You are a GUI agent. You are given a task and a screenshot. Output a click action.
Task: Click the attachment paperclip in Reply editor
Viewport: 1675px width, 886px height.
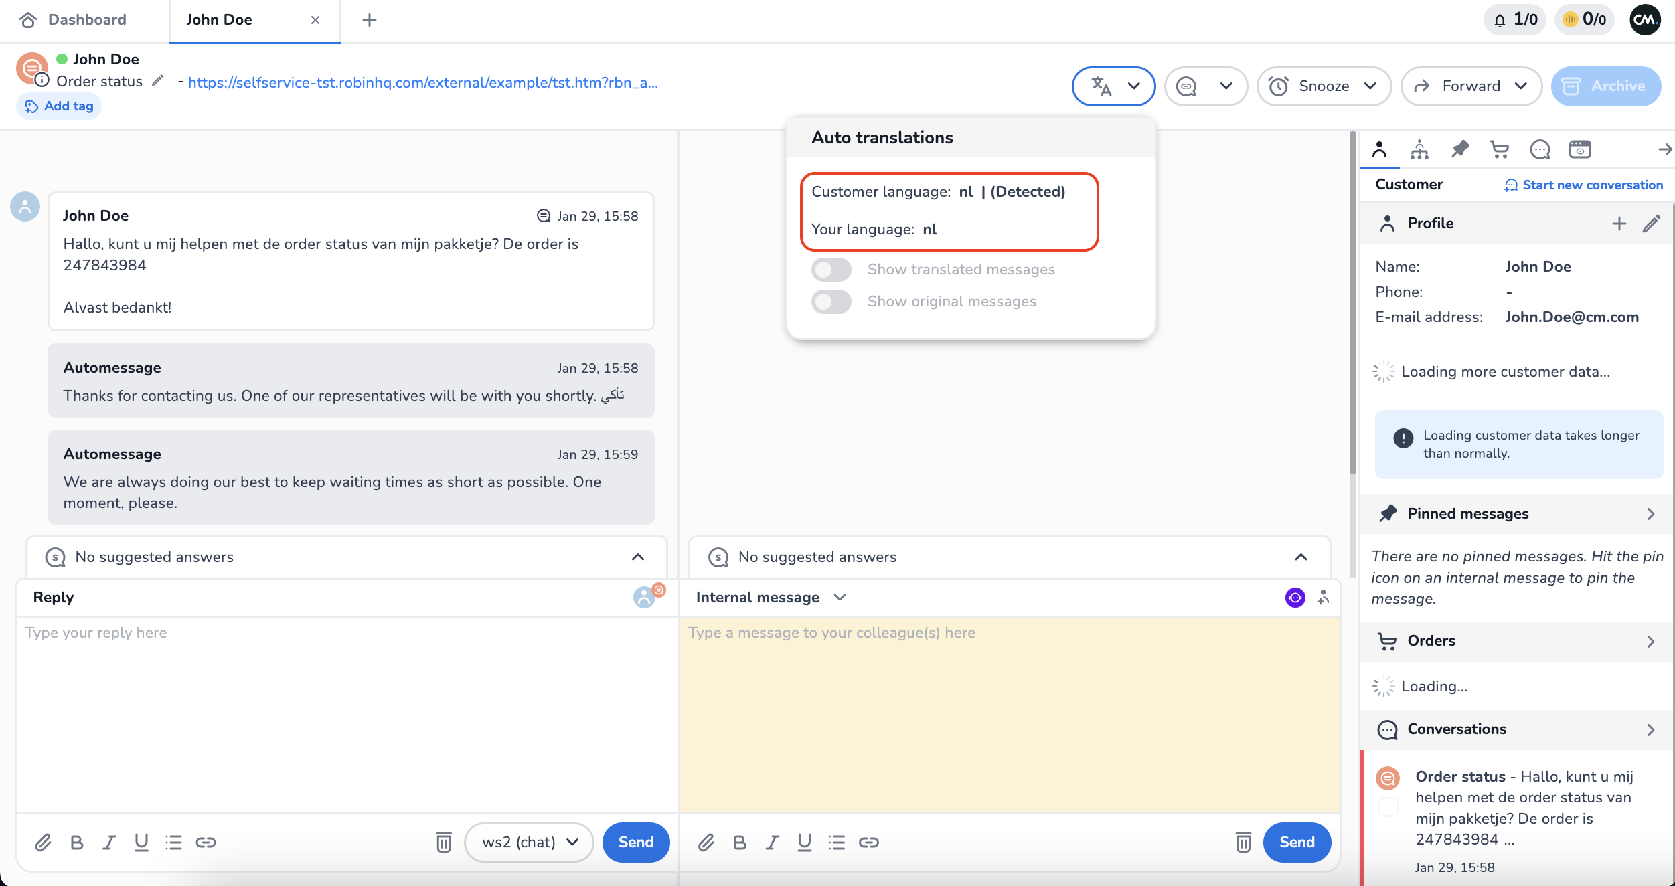[43, 842]
